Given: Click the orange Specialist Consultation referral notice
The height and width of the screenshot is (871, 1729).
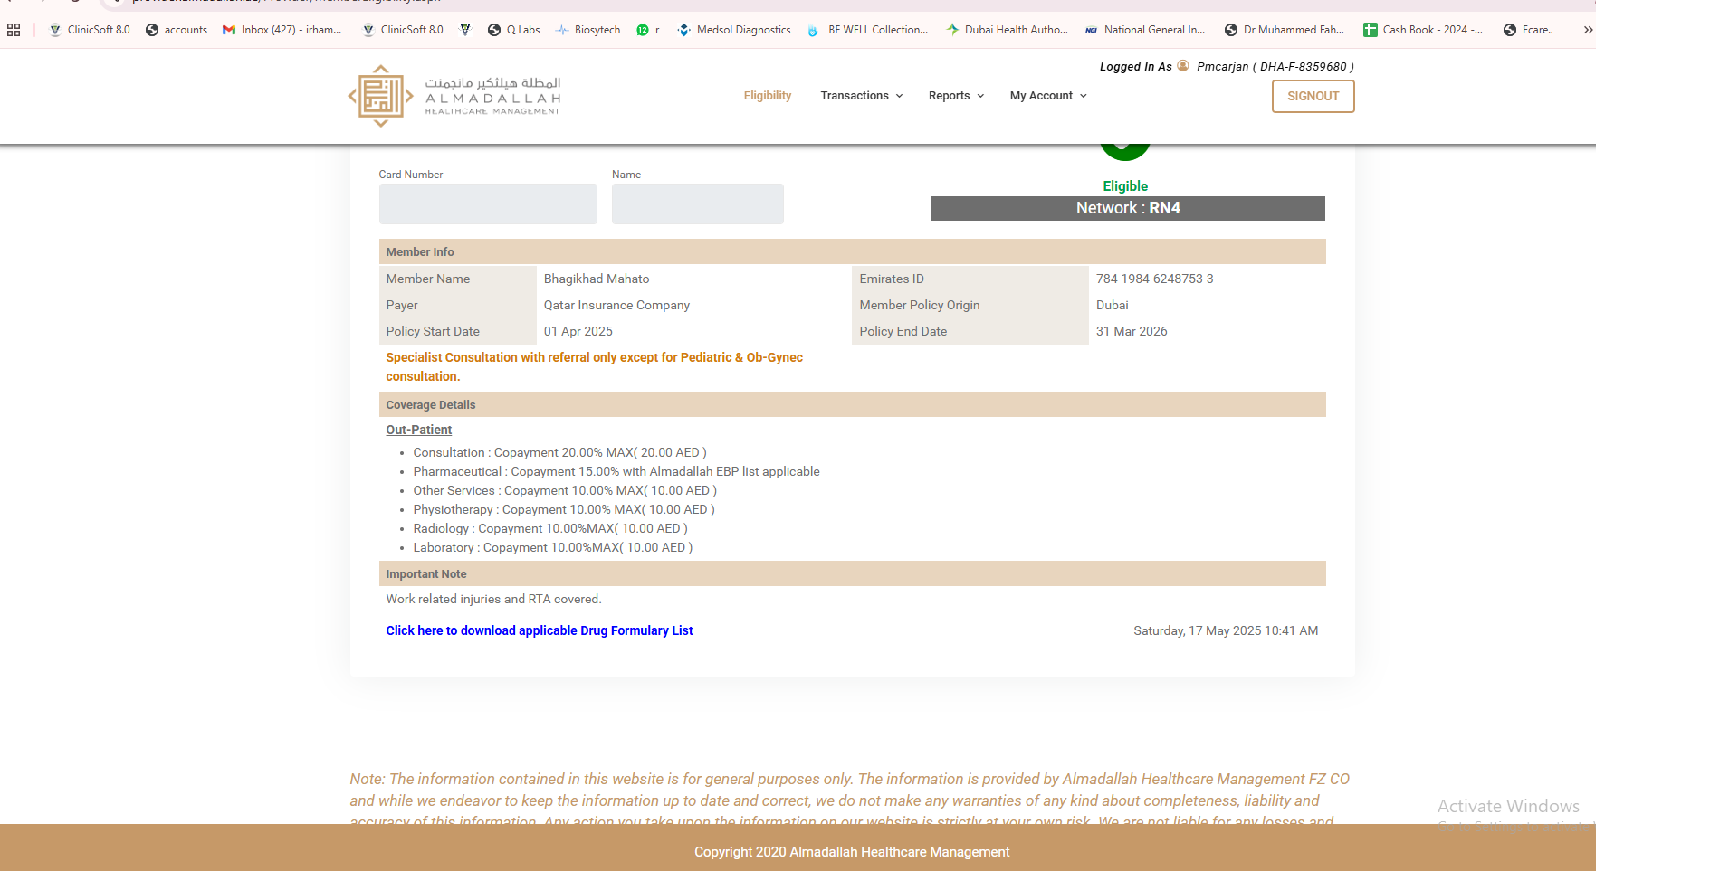Looking at the screenshot, I should pos(594,366).
